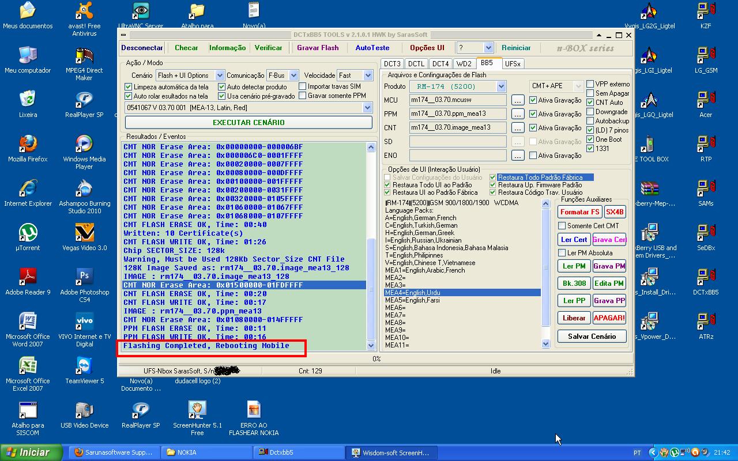Open the Meus documentos desktop icon
Viewport: 738px width, 461px height.
[28, 16]
